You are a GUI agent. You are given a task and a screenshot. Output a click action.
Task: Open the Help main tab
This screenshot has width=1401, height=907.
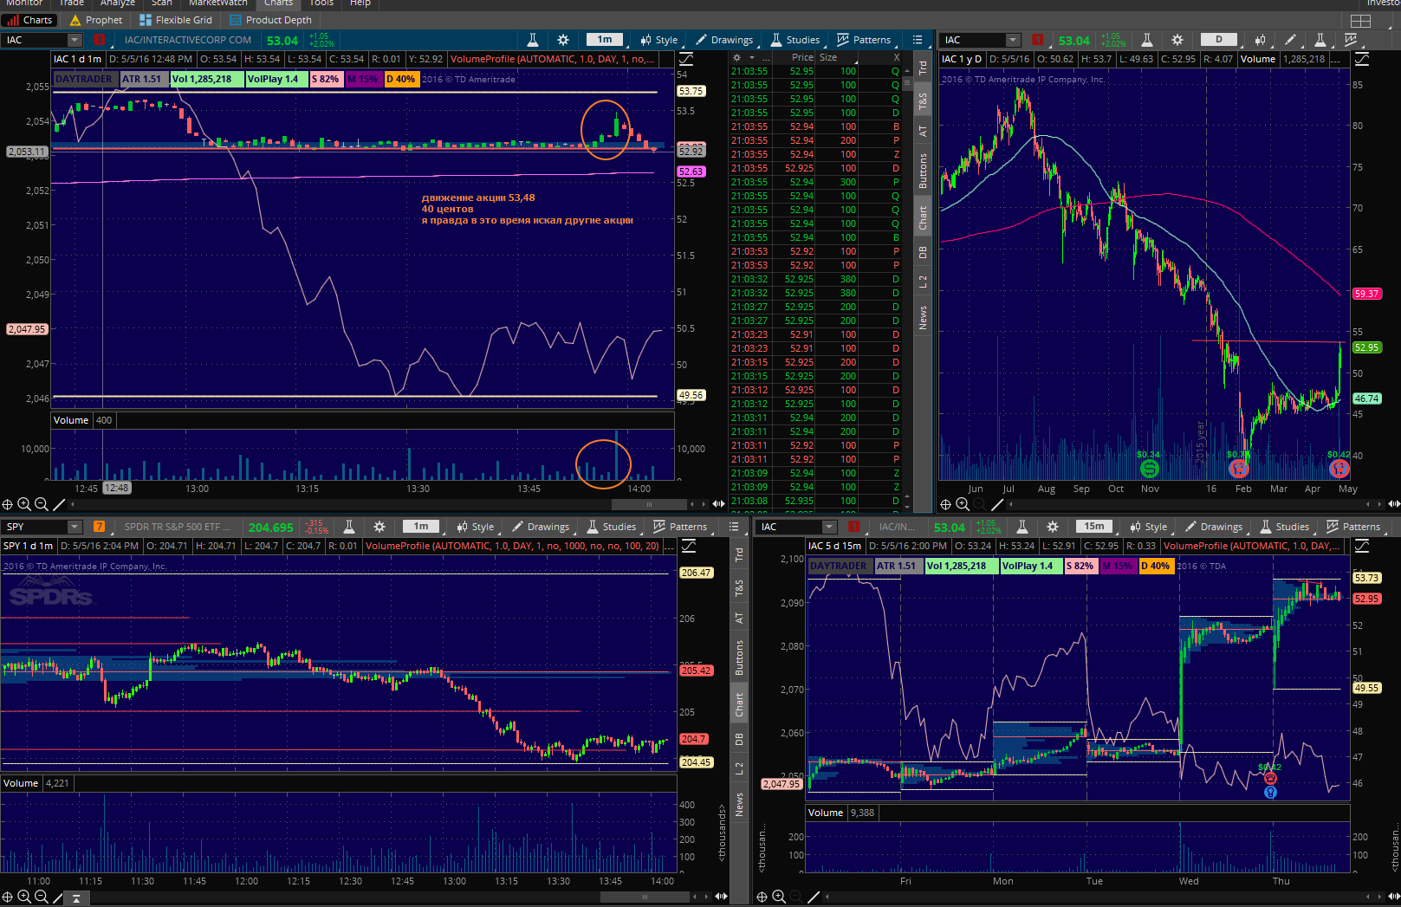[x=360, y=3]
